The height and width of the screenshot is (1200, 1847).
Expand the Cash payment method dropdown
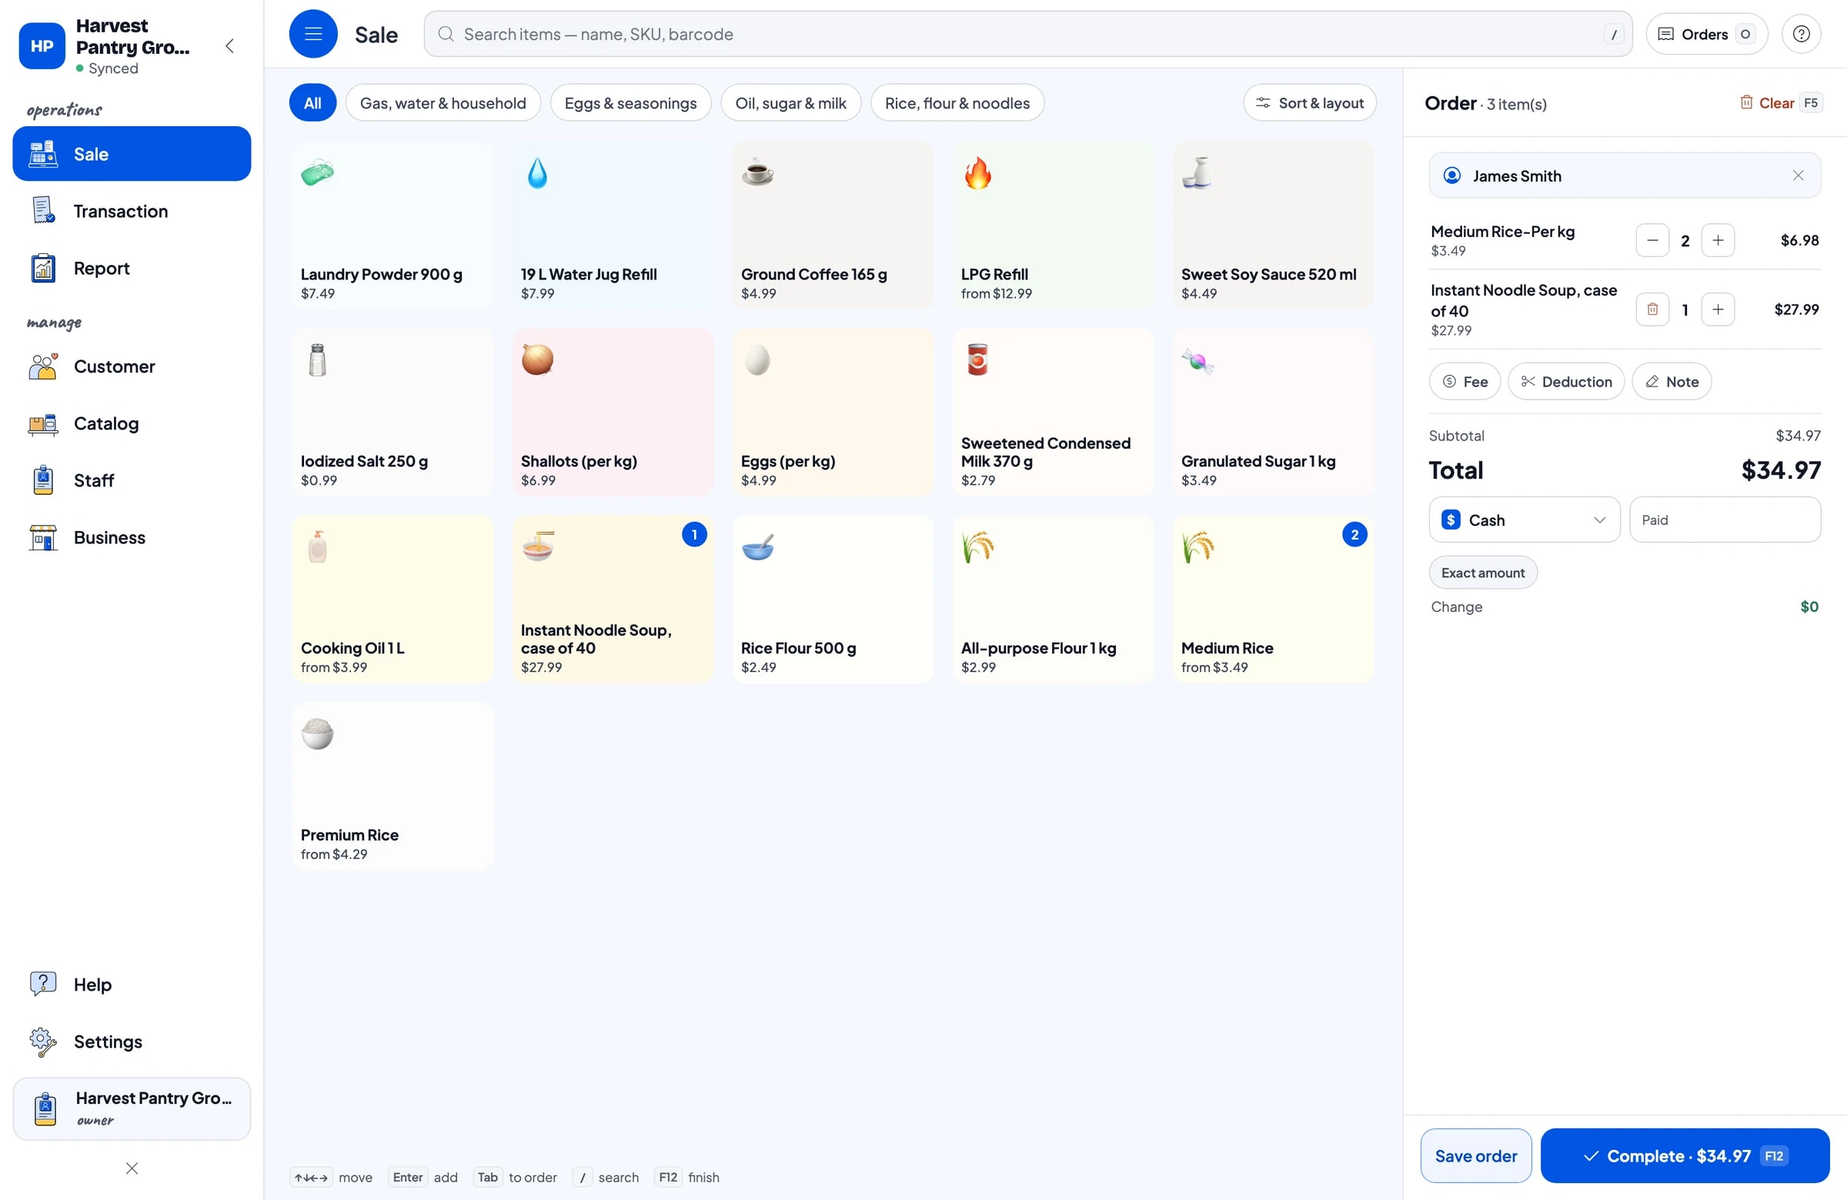click(1523, 520)
